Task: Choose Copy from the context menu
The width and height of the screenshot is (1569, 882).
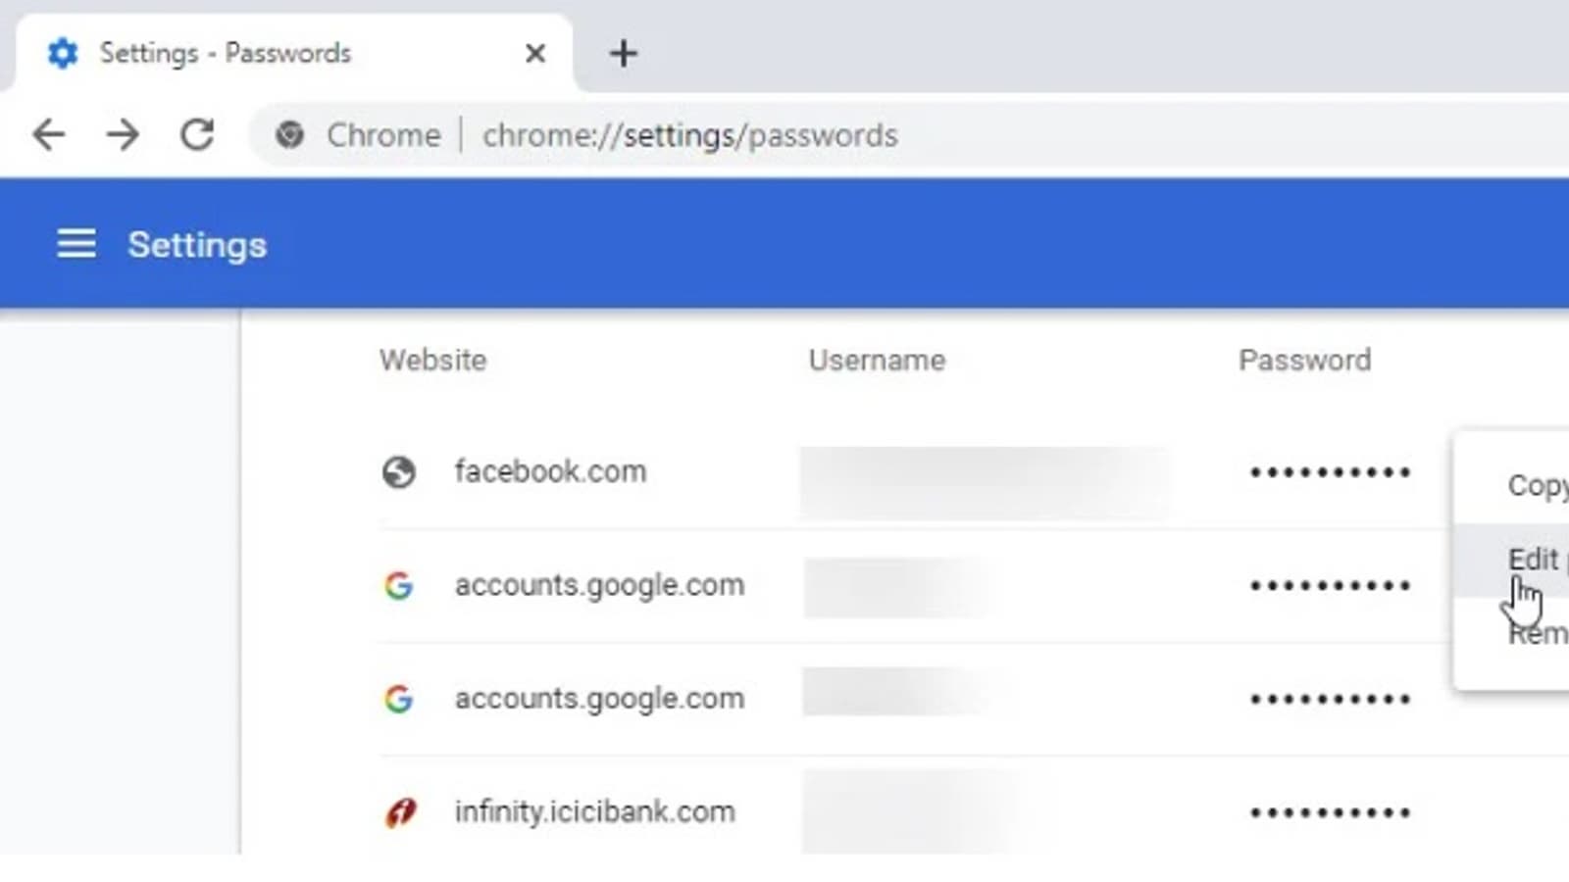Action: pos(1537,485)
